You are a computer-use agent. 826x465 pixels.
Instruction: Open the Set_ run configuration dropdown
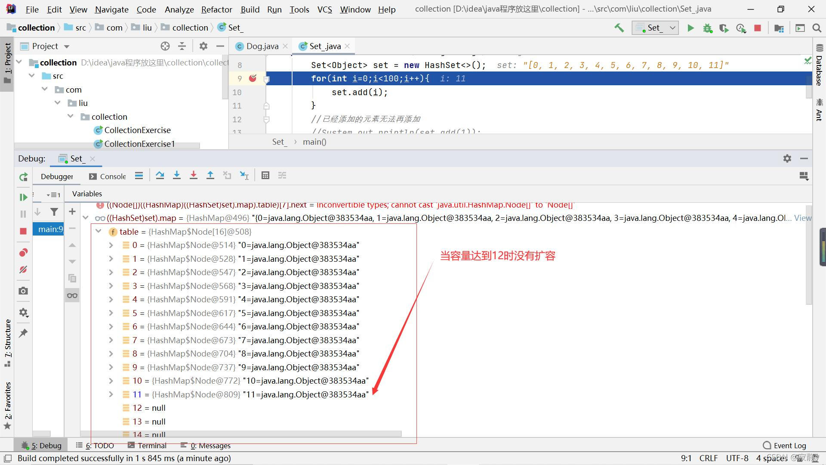tap(655, 28)
